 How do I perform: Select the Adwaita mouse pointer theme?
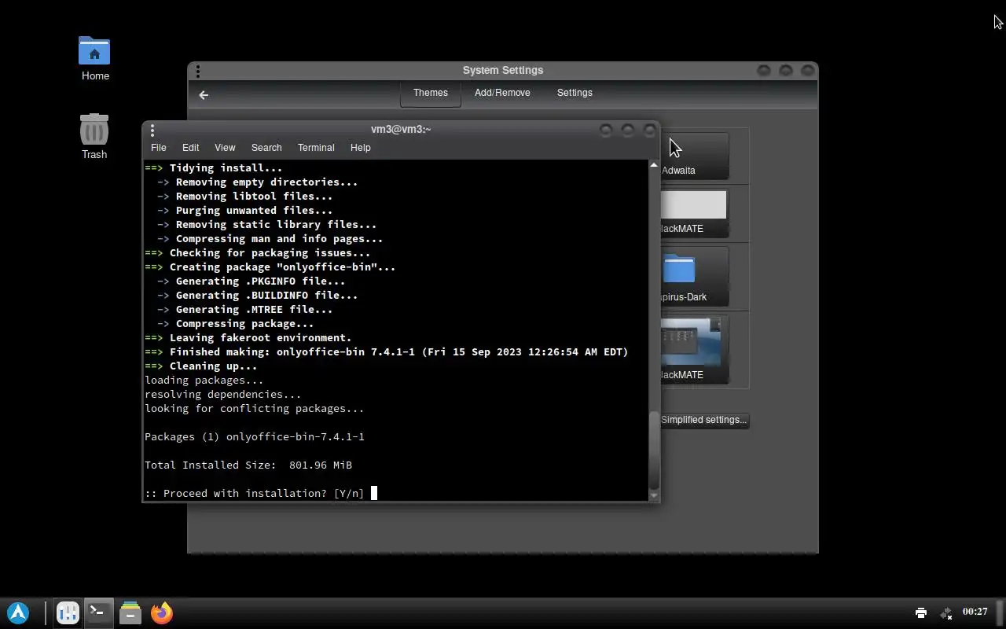[x=694, y=156]
